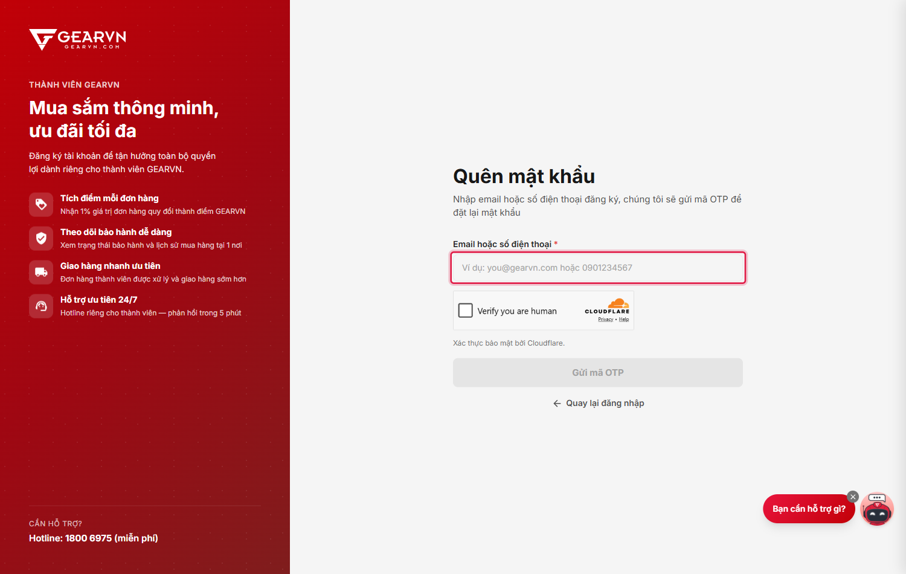Open the chatbot robot assistant
This screenshot has height=574, width=906.
click(x=877, y=509)
